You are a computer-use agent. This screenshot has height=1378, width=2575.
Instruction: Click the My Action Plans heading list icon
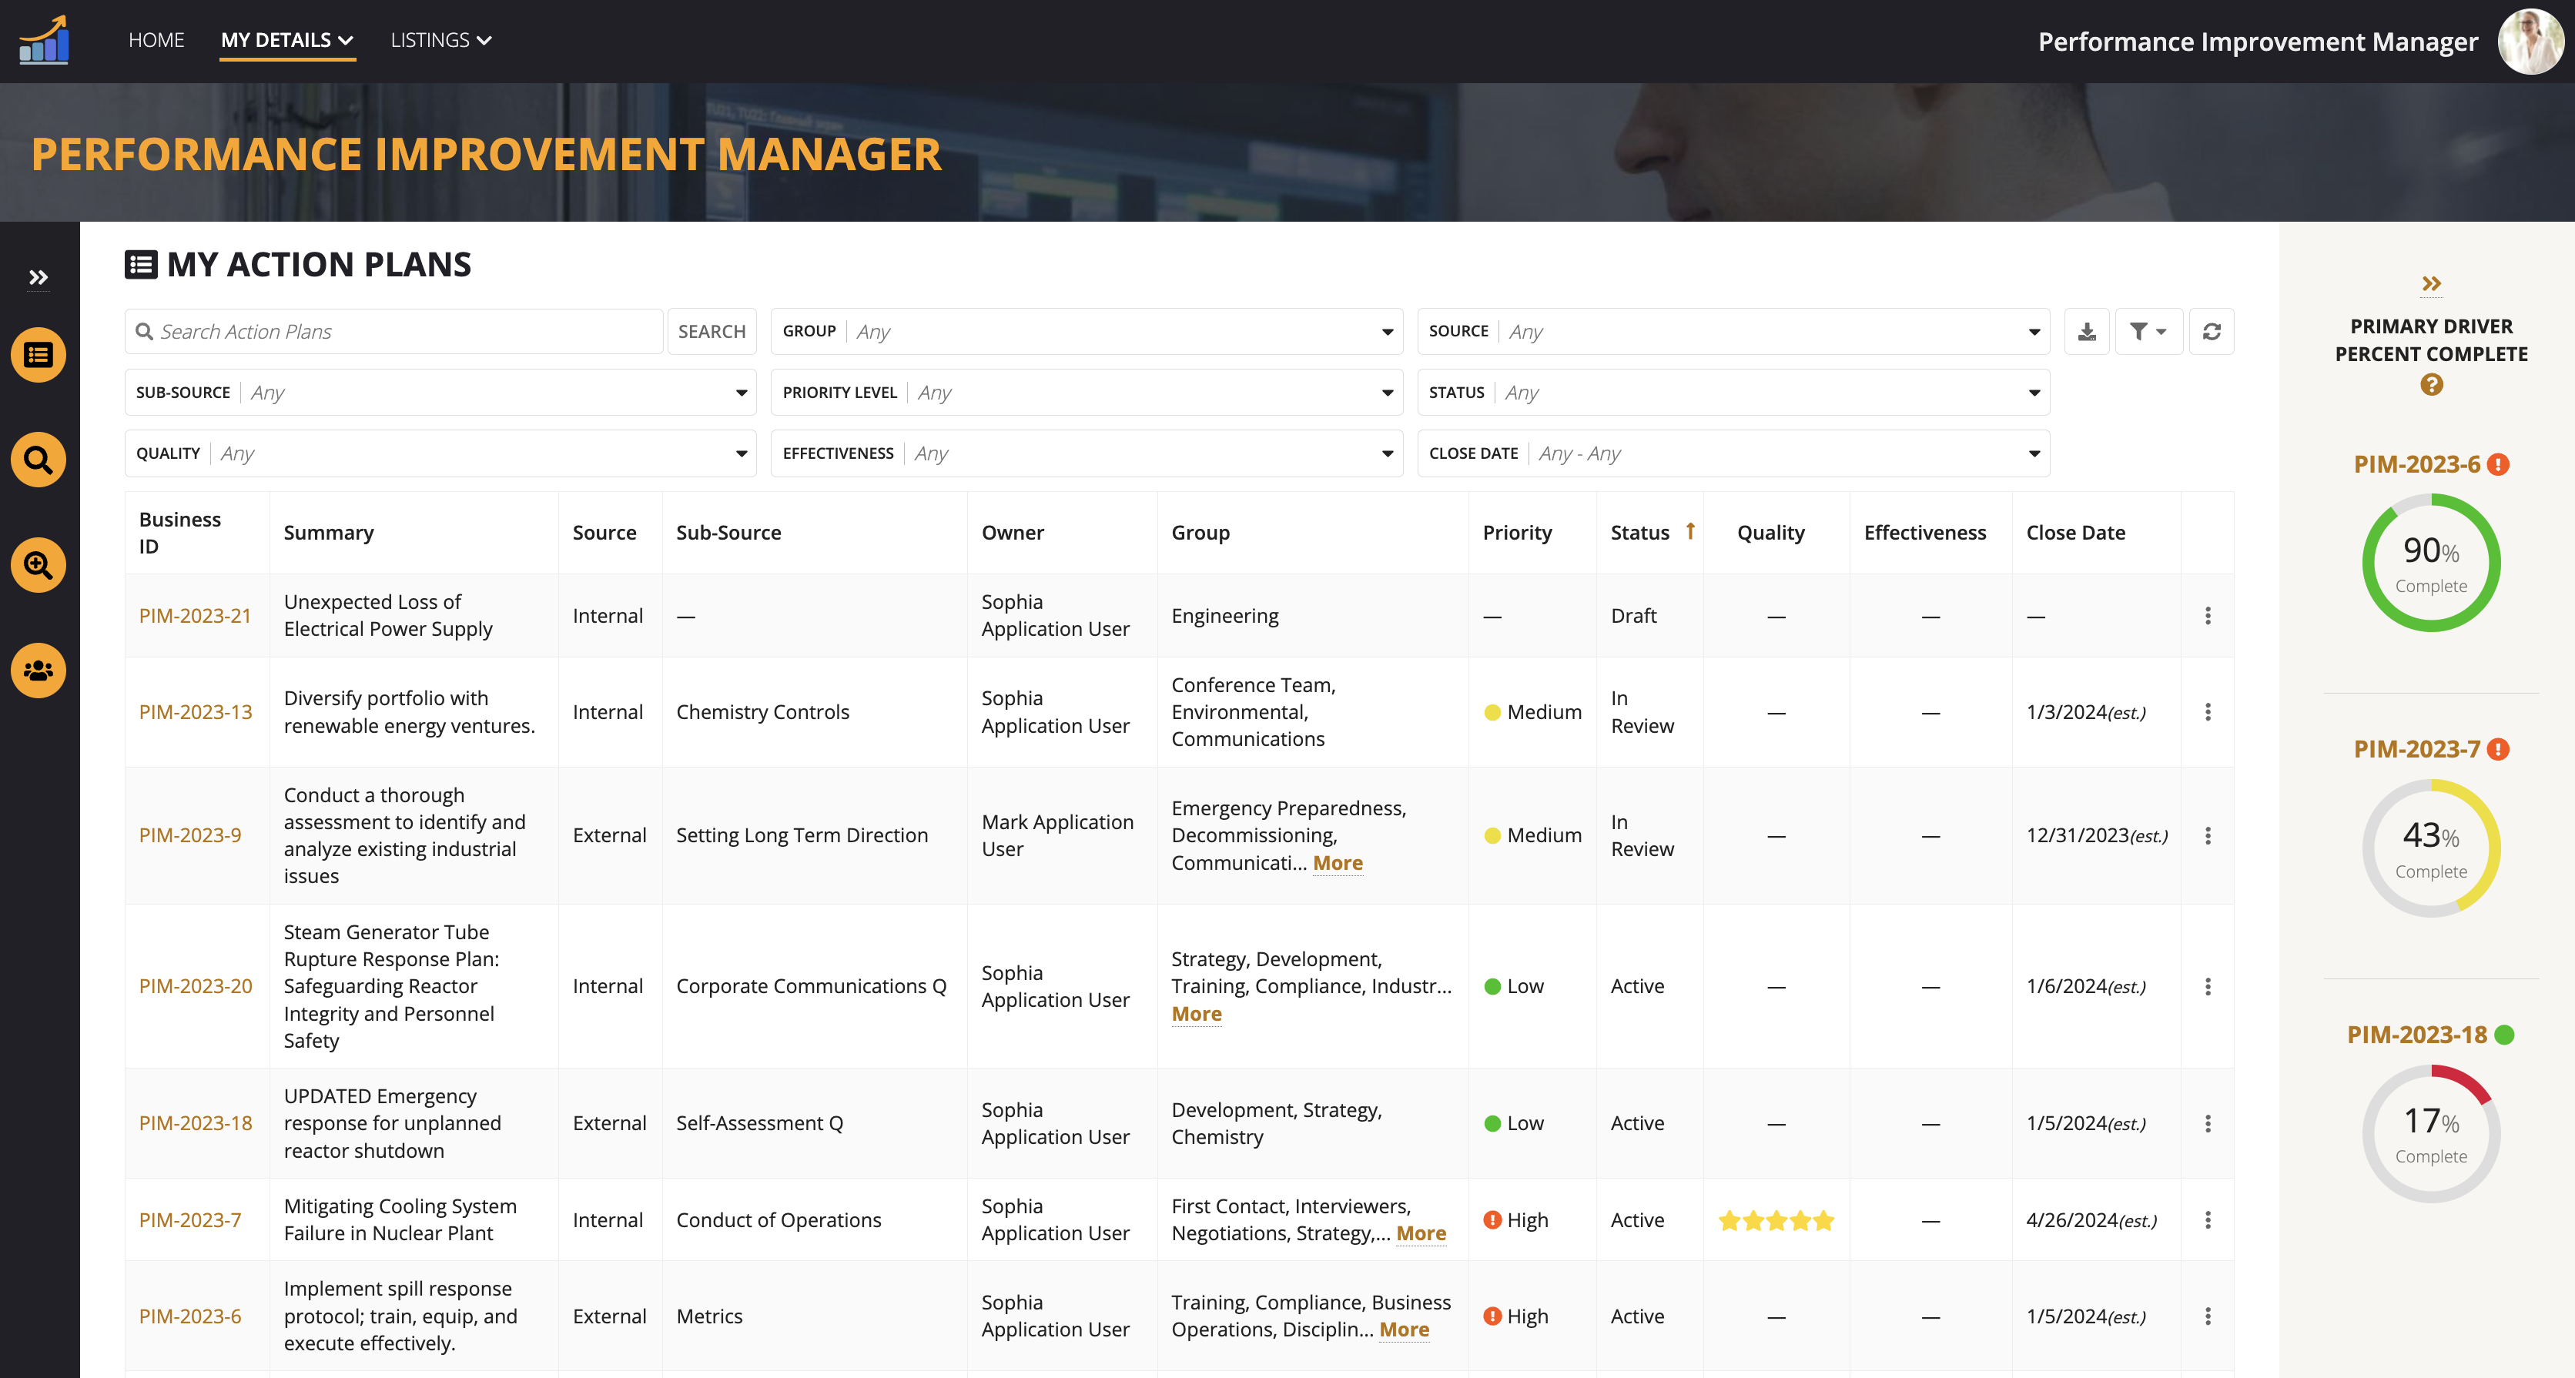pyautogui.click(x=140, y=265)
